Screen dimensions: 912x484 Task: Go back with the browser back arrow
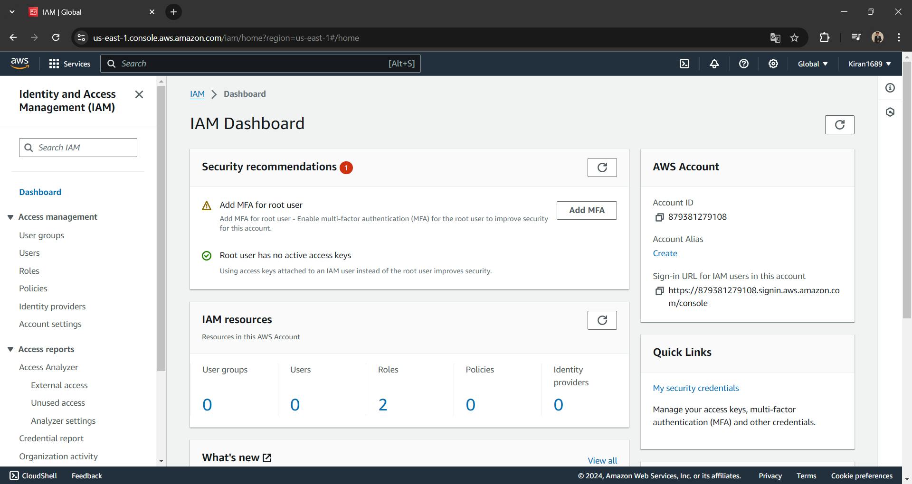tap(13, 37)
